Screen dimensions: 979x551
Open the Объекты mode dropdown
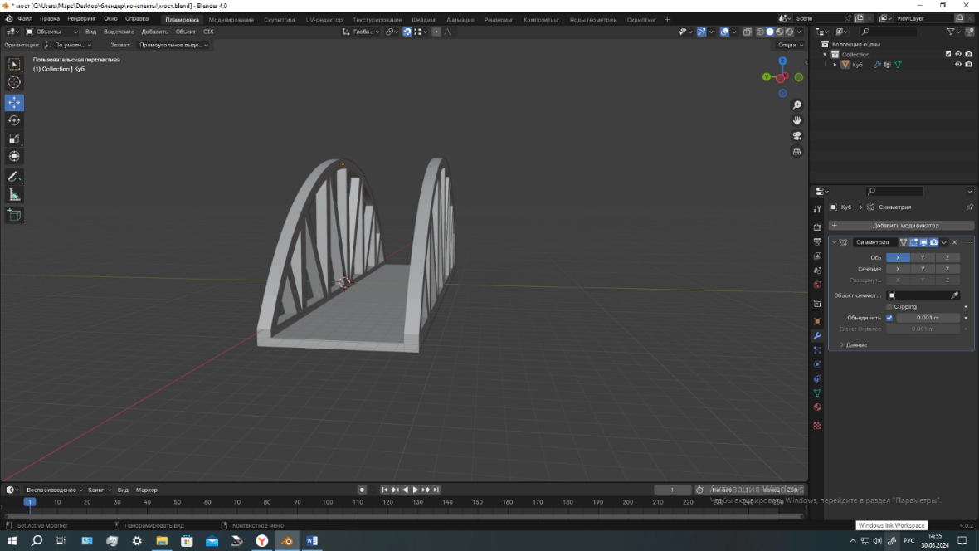[x=52, y=32]
